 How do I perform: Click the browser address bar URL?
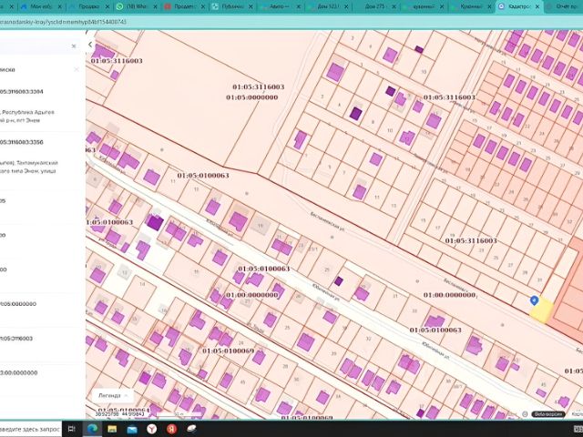(63, 22)
